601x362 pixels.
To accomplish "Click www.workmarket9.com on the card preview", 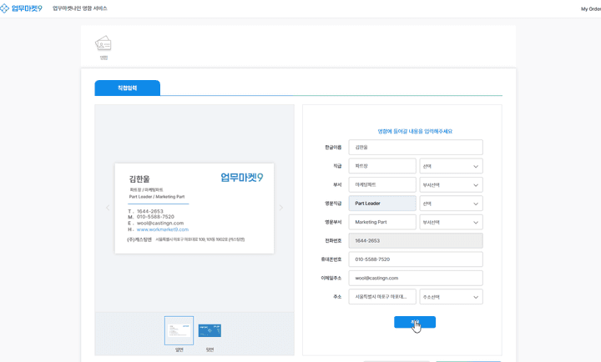I will (163, 229).
